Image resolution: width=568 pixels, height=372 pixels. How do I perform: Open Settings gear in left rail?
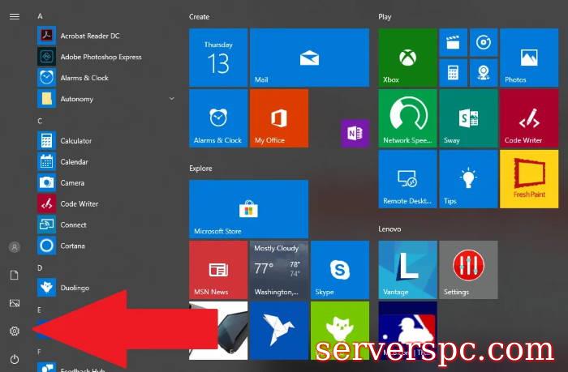pos(15,331)
